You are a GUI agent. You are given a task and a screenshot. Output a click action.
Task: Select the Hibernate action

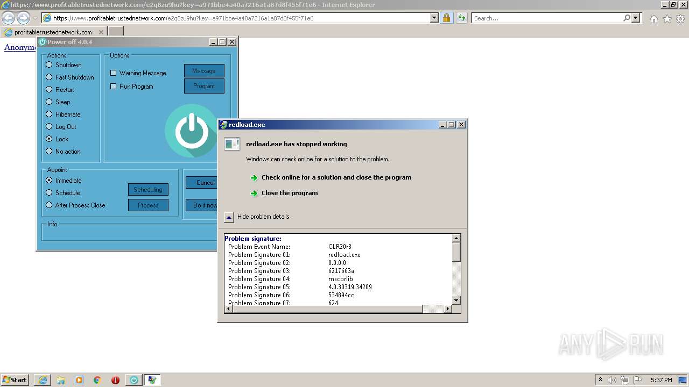[x=49, y=114]
